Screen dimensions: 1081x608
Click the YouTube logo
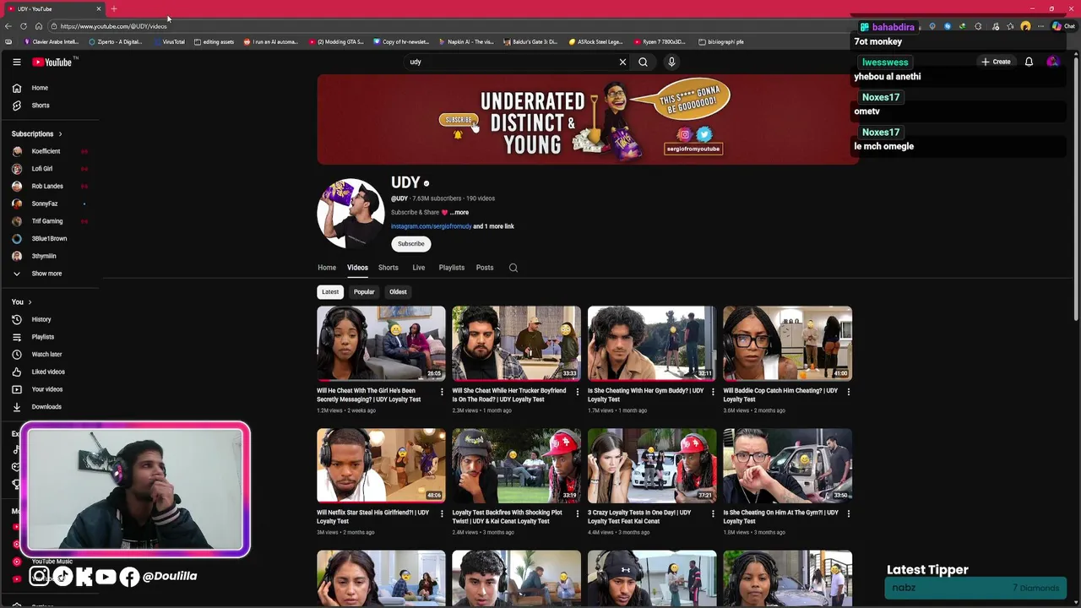54,62
